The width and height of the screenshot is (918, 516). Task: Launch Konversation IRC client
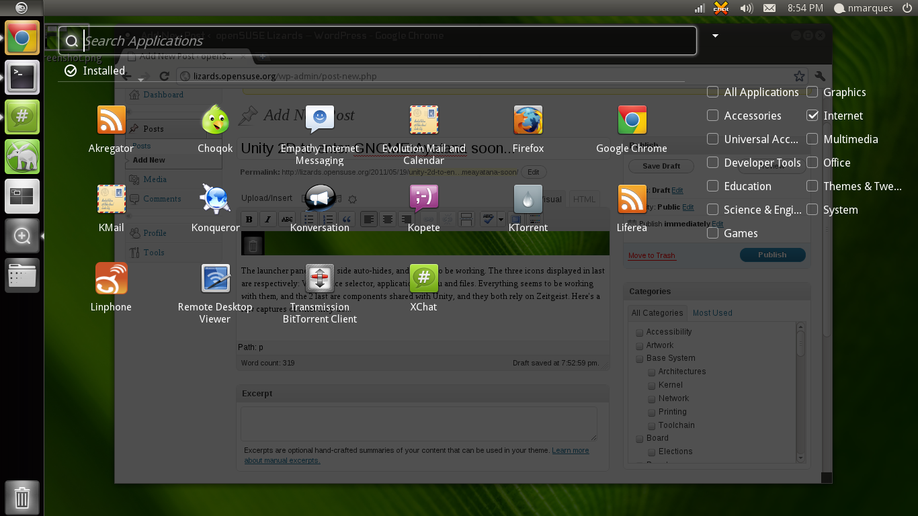(320, 209)
